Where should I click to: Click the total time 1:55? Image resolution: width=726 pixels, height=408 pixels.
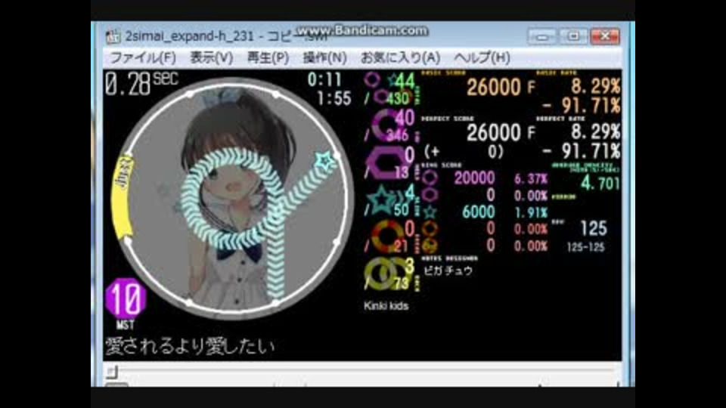click(x=334, y=98)
